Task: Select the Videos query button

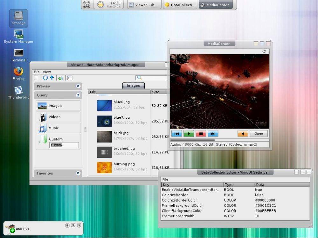Action: coord(58,117)
